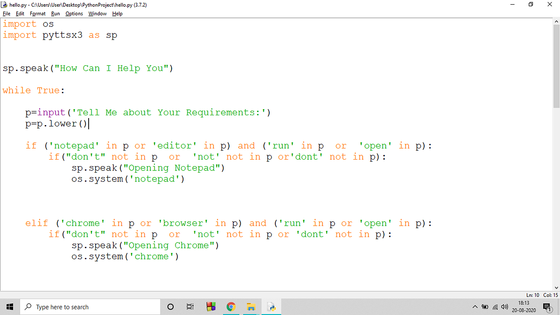Open Task View from the taskbar
Image resolution: width=560 pixels, height=315 pixels.
click(x=190, y=307)
